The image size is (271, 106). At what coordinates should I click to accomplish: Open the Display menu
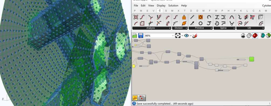coord(161,6)
